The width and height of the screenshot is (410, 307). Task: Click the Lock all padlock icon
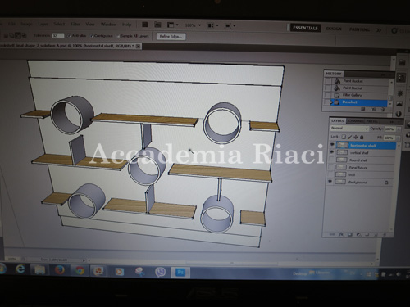pyautogui.click(x=362, y=138)
